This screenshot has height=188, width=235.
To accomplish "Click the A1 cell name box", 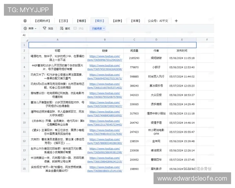I will point(24,35).
